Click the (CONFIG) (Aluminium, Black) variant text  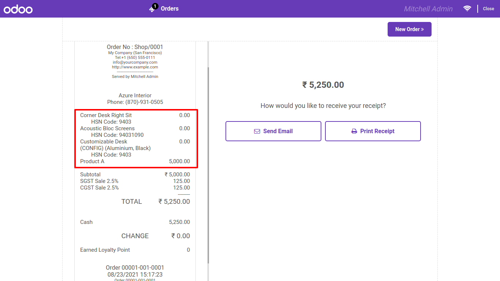tap(115, 148)
